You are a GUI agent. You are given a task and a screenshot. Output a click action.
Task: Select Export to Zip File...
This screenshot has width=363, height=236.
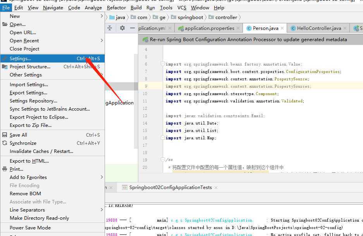tap(53, 125)
